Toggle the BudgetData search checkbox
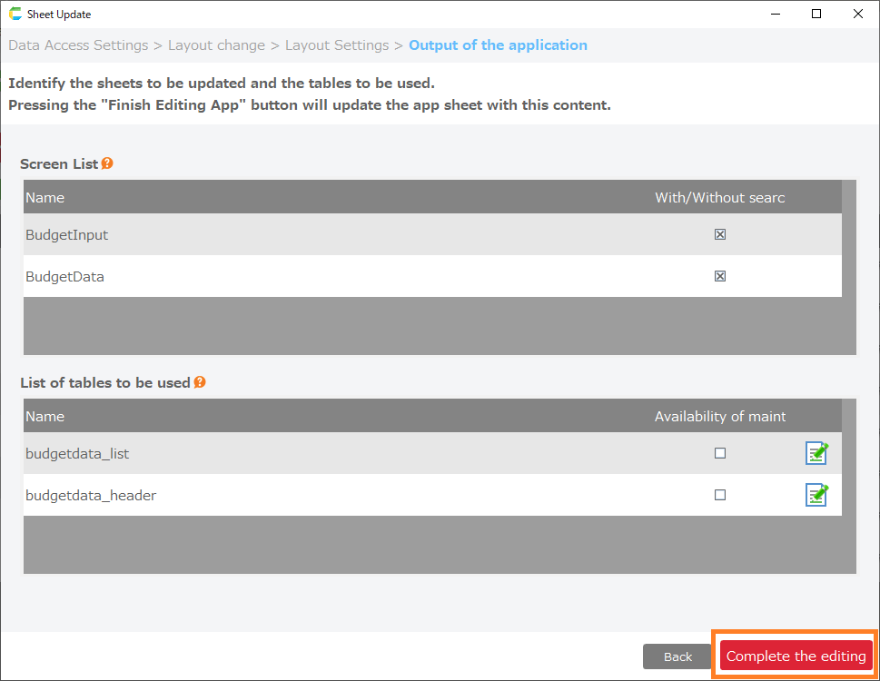The image size is (880, 681). point(720,276)
